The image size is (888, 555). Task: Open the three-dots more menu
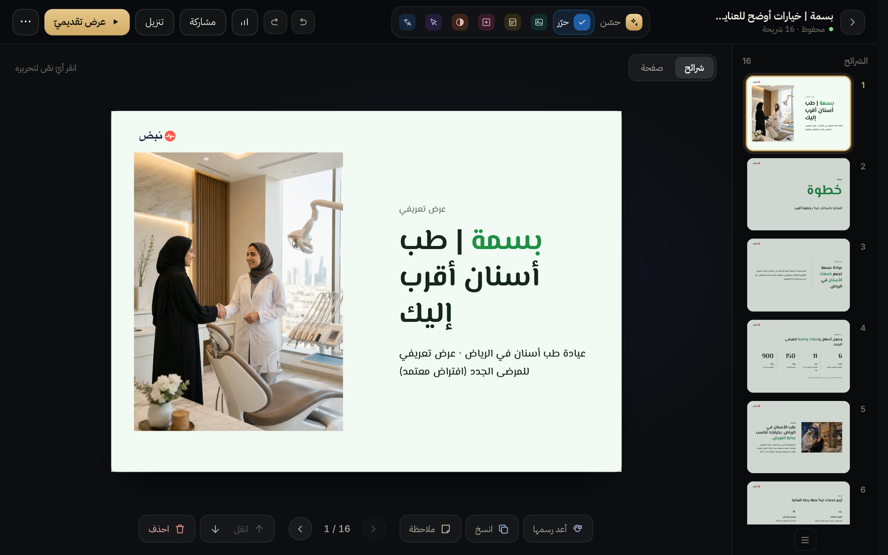point(26,22)
